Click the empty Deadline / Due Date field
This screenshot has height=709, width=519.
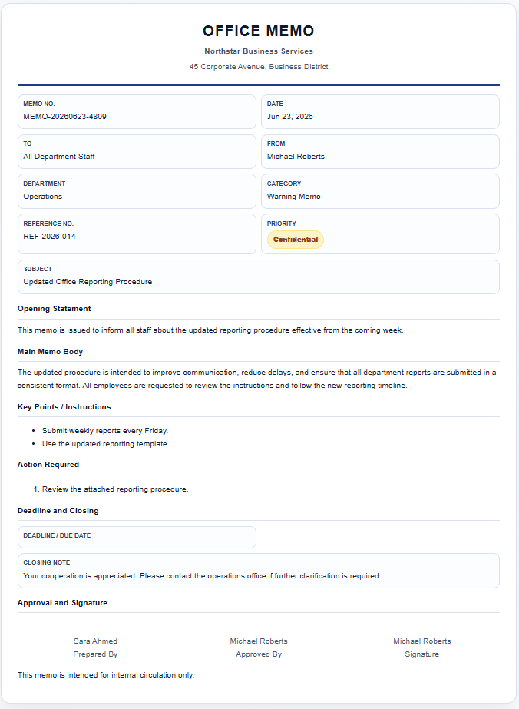[137, 537]
